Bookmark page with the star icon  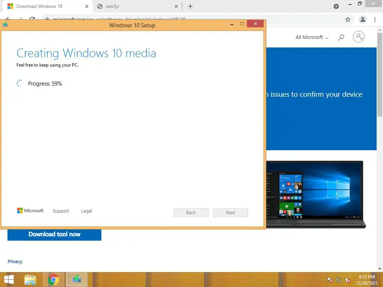348,19
